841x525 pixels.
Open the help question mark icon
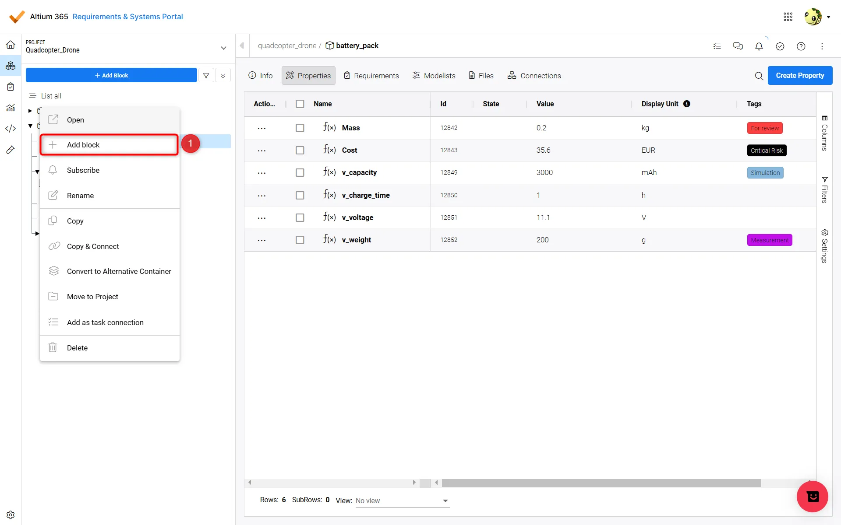click(x=801, y=46)
